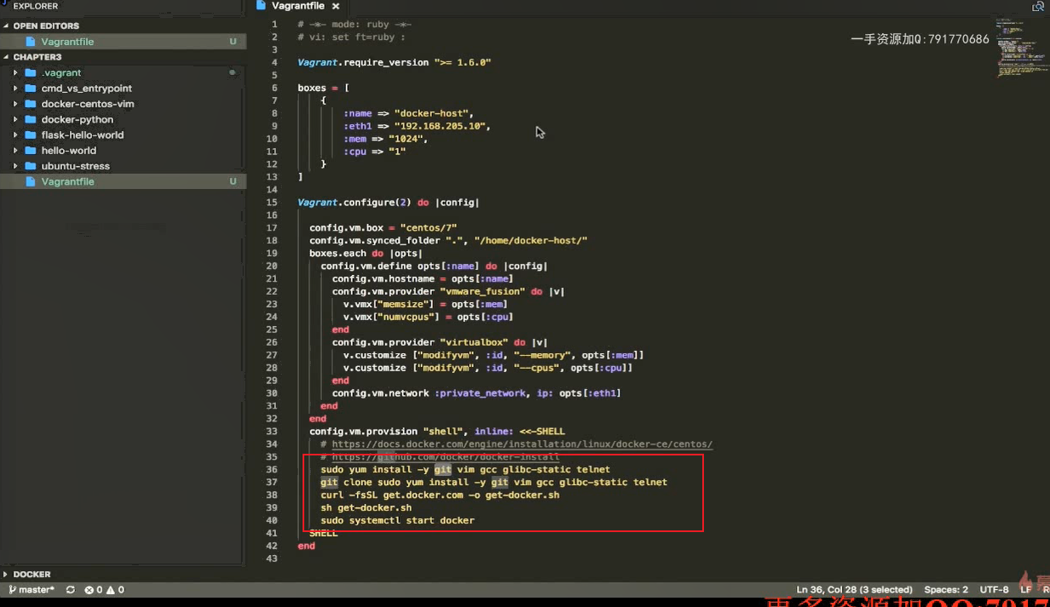Click the Vagrantfile file icon under Open Editors
1050x607 pixels.
pos(31,42)
